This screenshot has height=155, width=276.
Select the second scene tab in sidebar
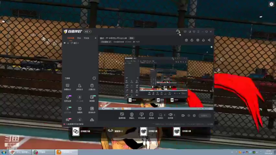(x=79, y=38)
